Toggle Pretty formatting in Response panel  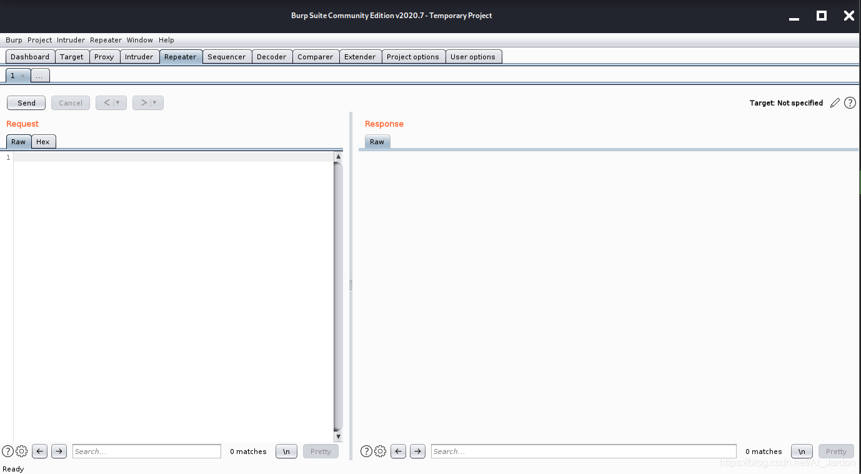836,451
